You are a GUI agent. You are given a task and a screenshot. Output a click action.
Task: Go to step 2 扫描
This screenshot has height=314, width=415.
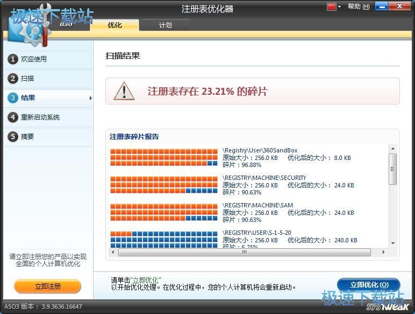click(48, 79)
